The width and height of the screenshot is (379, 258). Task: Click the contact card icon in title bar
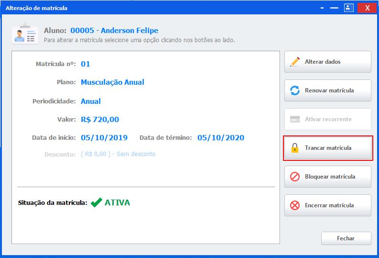click(348, 8)
